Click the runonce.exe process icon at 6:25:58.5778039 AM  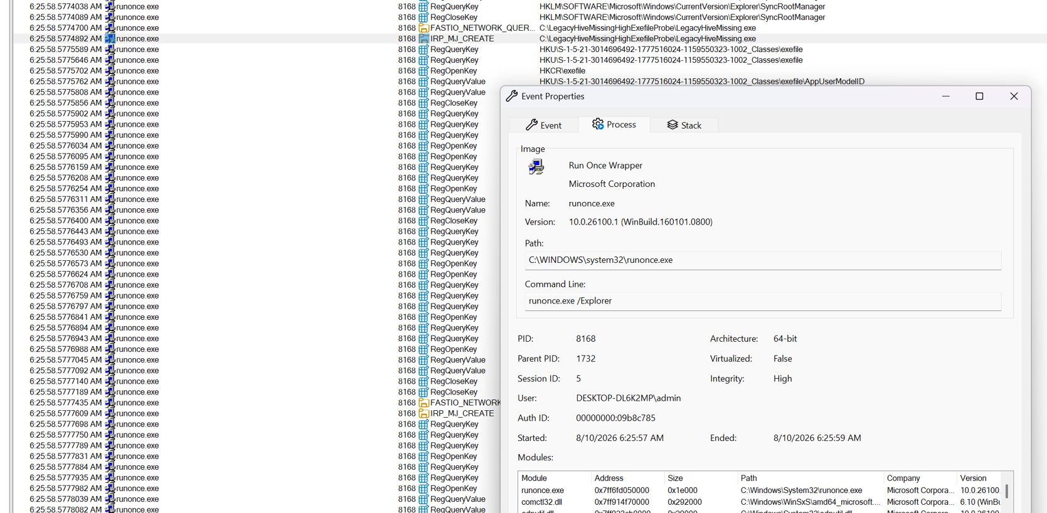pyautogui.click(x=110, y=499)
